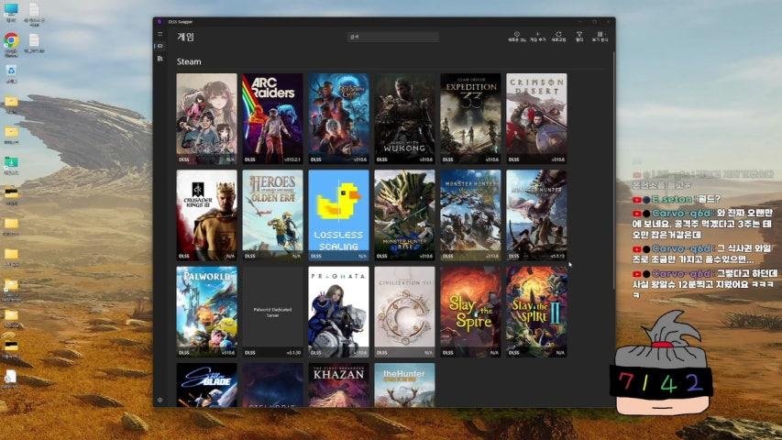Click the new DLL notification toolbar icon
Viewport: 782px width, 440px height.
tap(517, 37)
